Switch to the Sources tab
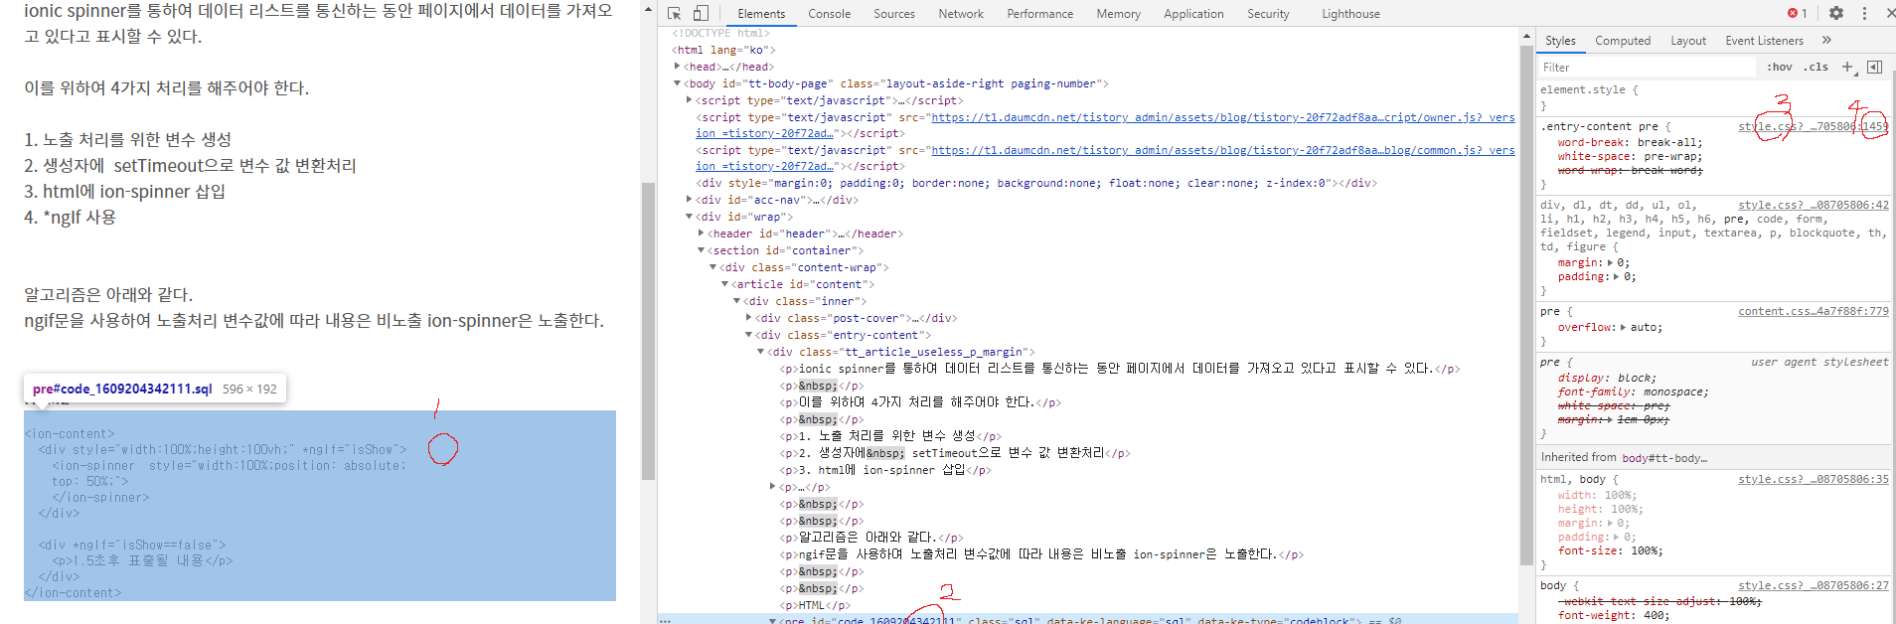 [894, 14]
